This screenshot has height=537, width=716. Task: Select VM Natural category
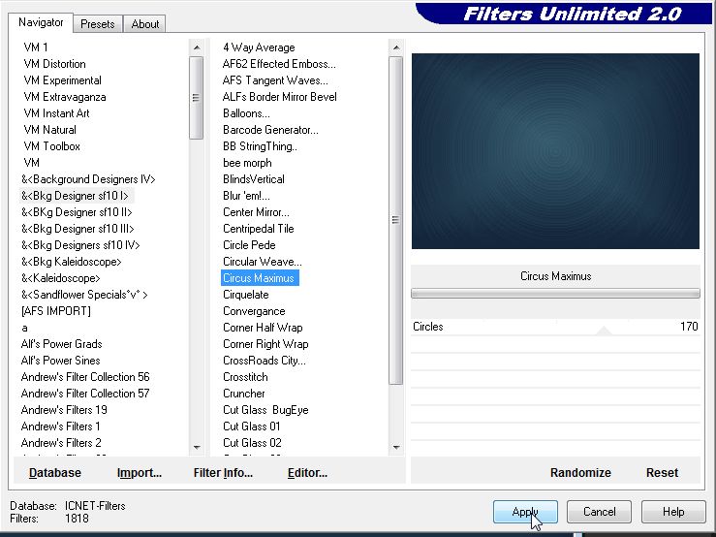[x=49, y=130]
